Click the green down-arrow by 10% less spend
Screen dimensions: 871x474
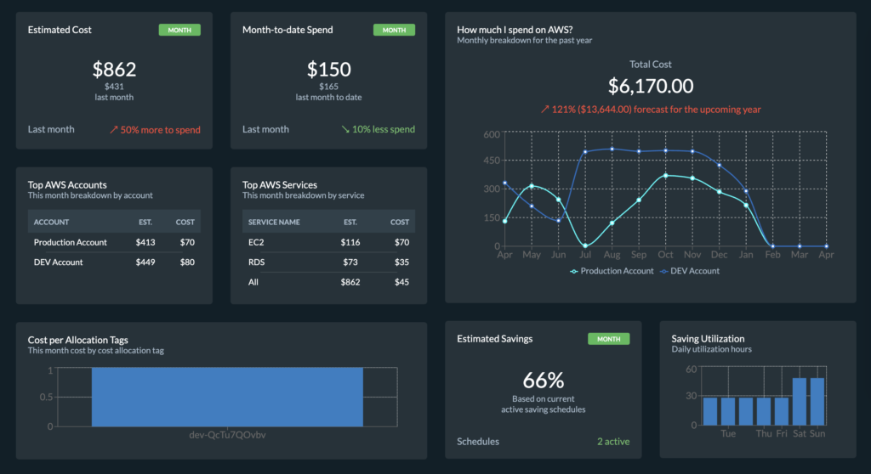tap(345, 129)
